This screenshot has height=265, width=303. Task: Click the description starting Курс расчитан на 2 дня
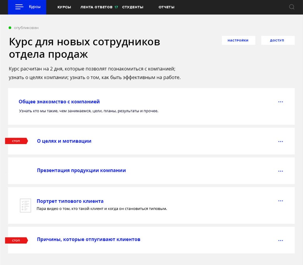(x=95, y=73)
